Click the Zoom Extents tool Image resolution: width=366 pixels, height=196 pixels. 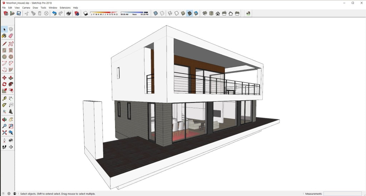(4, 132)
